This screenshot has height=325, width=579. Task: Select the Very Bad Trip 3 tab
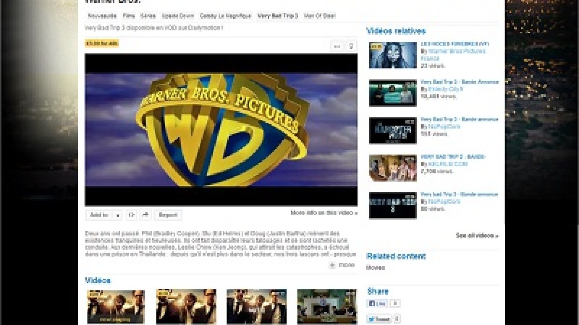(x=278, y=16)
